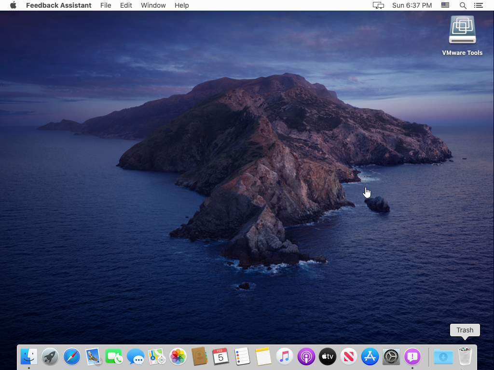Open the Apple menu

click(13, 5)
